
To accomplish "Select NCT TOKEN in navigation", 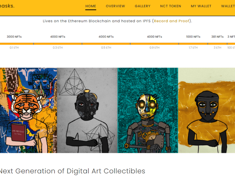I will click(x=171, y=6).
